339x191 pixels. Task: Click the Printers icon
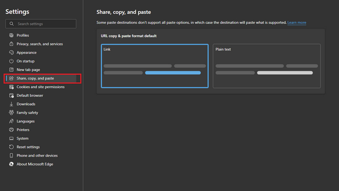click(11, 129)
